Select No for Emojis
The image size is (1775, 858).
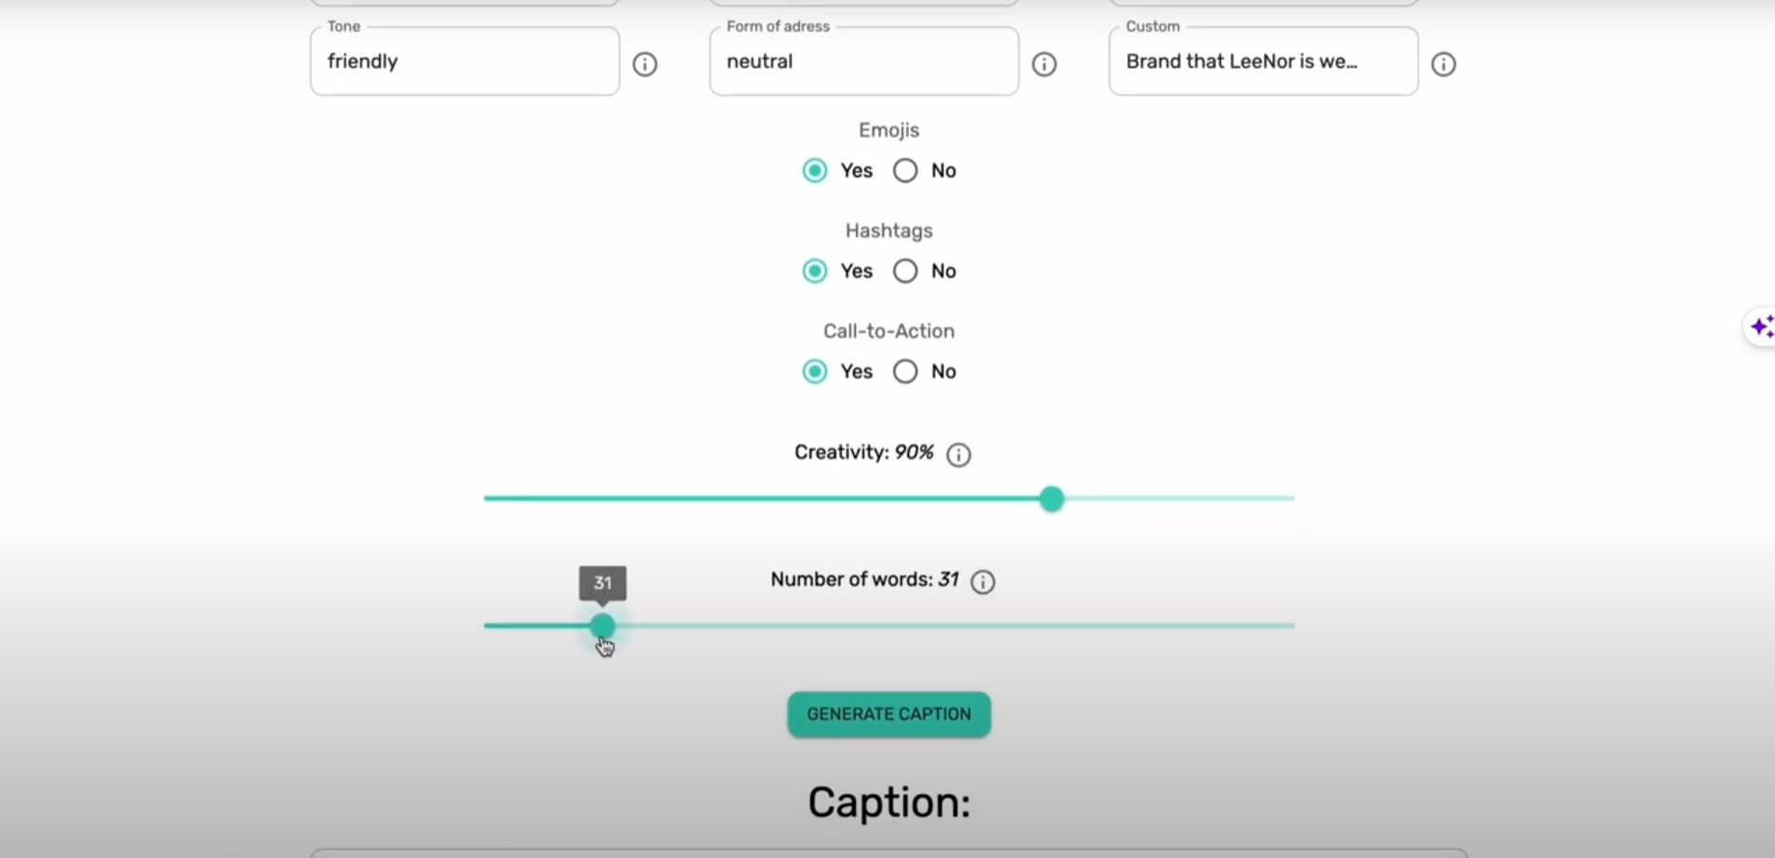click(x=905, y=171)
